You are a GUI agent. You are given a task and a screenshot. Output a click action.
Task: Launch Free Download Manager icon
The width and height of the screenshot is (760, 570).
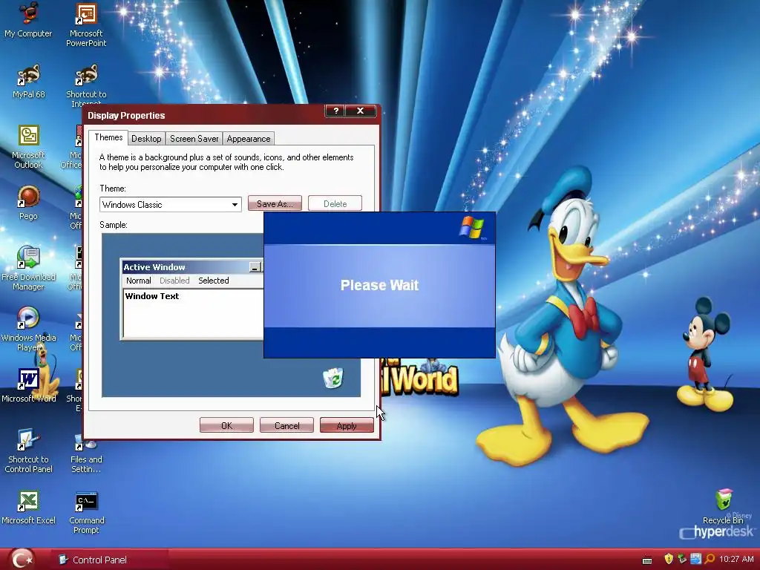(29, 267)
